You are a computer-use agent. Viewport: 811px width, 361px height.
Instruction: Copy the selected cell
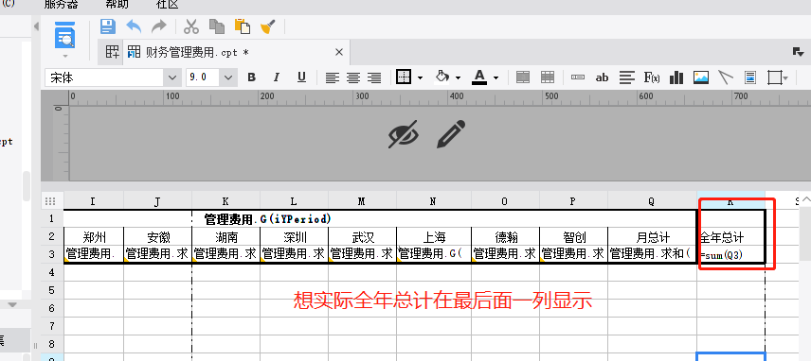point(216,26)
